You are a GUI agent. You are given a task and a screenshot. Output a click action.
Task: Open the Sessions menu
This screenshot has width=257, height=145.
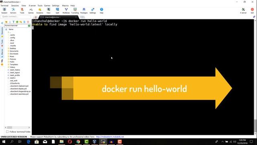pos(15,6)
